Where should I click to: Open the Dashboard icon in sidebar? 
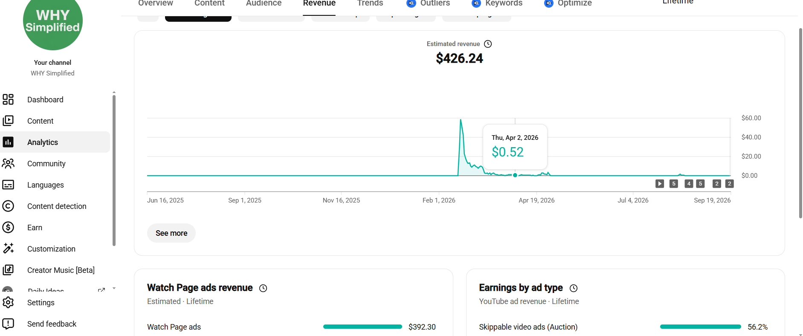8,99
